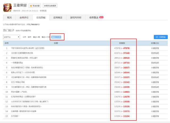Expand the 全部平台 platform dropdown
170x123 pixels.
coord(11,37)
